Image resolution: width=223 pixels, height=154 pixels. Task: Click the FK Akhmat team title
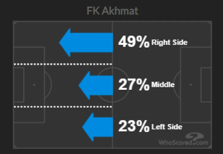[x=112, y=11]
